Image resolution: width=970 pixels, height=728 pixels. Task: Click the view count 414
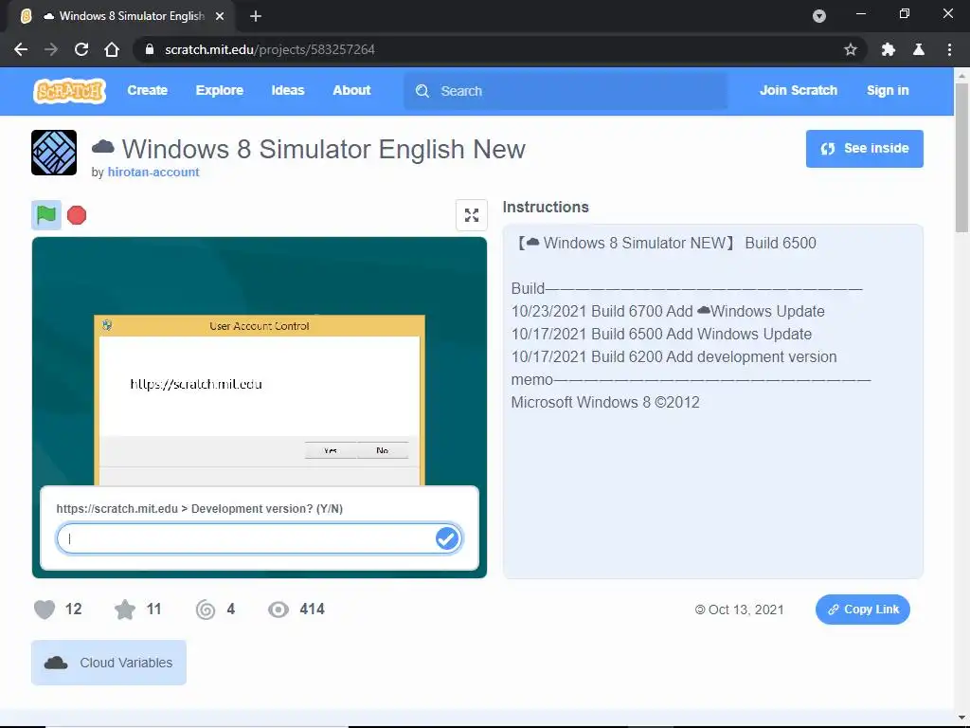click(312, 610)
